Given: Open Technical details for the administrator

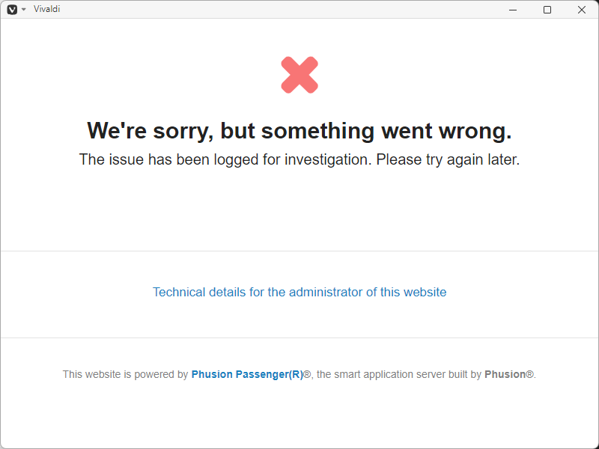Looking at the screenshot, I should coord(299,292).
